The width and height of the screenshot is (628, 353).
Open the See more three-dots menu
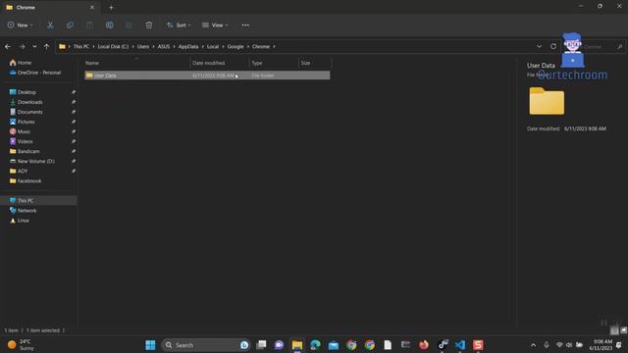(245, 25)
